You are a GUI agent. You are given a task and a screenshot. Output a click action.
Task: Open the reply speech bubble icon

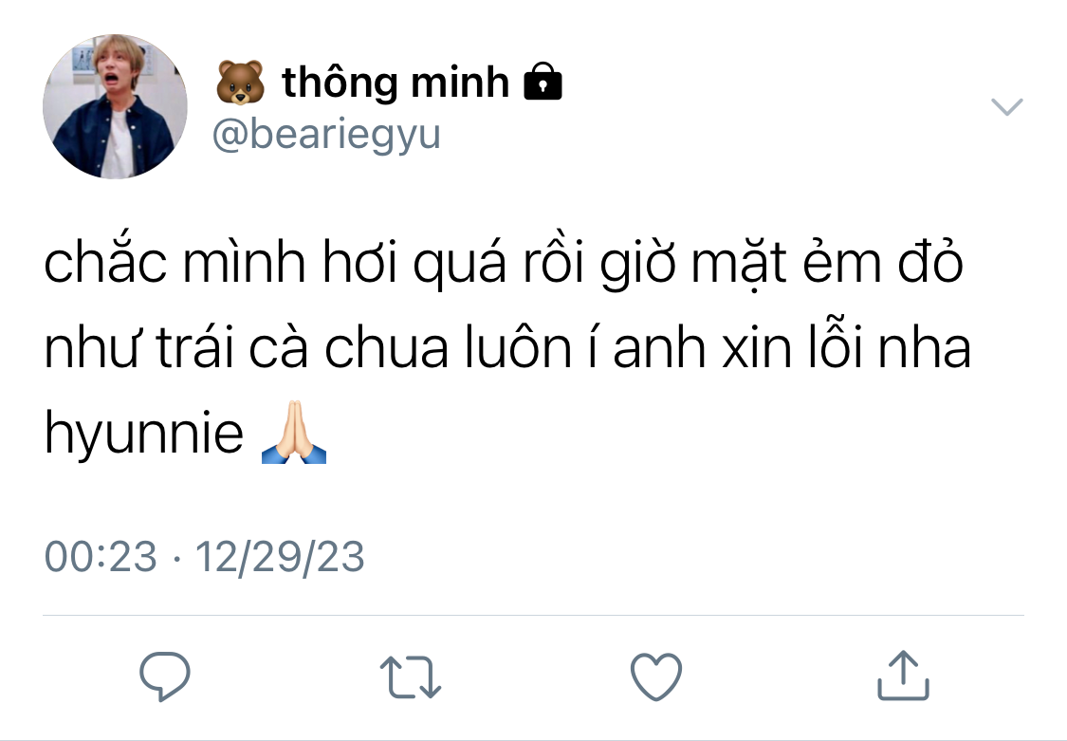click(165, 676)
